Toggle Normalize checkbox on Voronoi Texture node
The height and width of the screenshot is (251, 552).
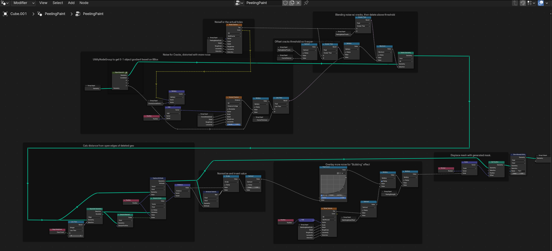tap(228, 109)
